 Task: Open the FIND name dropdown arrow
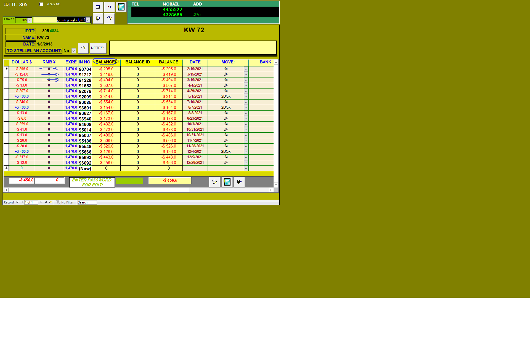click(x=88, y=20)
